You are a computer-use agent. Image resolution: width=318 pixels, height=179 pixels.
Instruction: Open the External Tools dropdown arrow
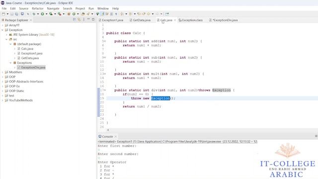coord(64,14)
